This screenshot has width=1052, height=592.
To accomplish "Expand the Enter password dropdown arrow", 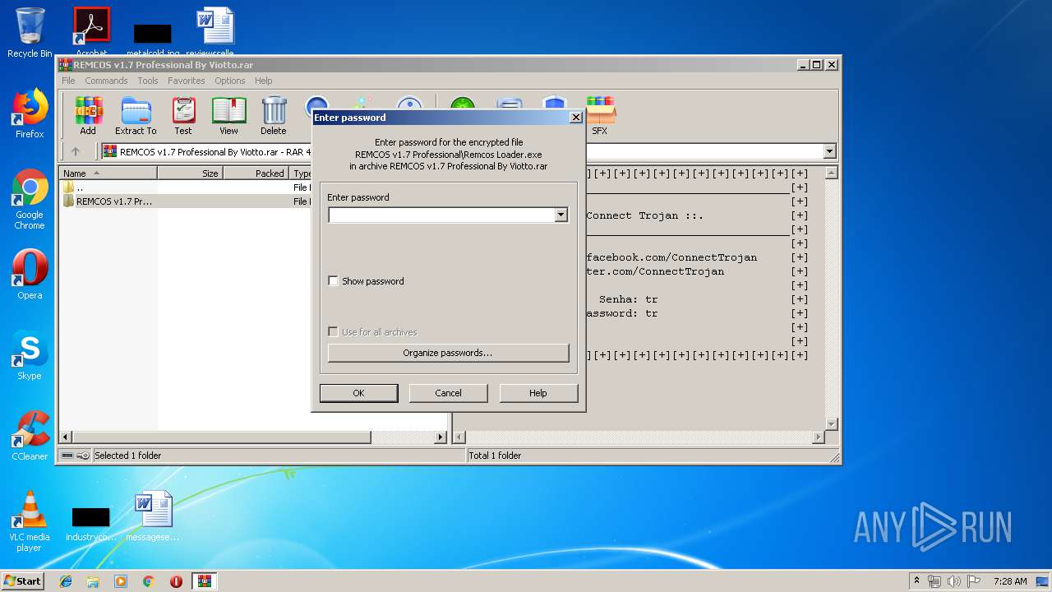I will click(x=561, y=215).
